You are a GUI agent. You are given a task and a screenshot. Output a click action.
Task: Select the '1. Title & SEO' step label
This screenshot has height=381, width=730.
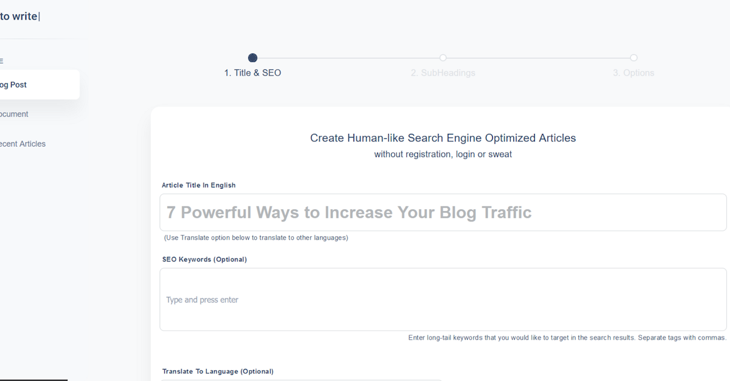point(252,72)
